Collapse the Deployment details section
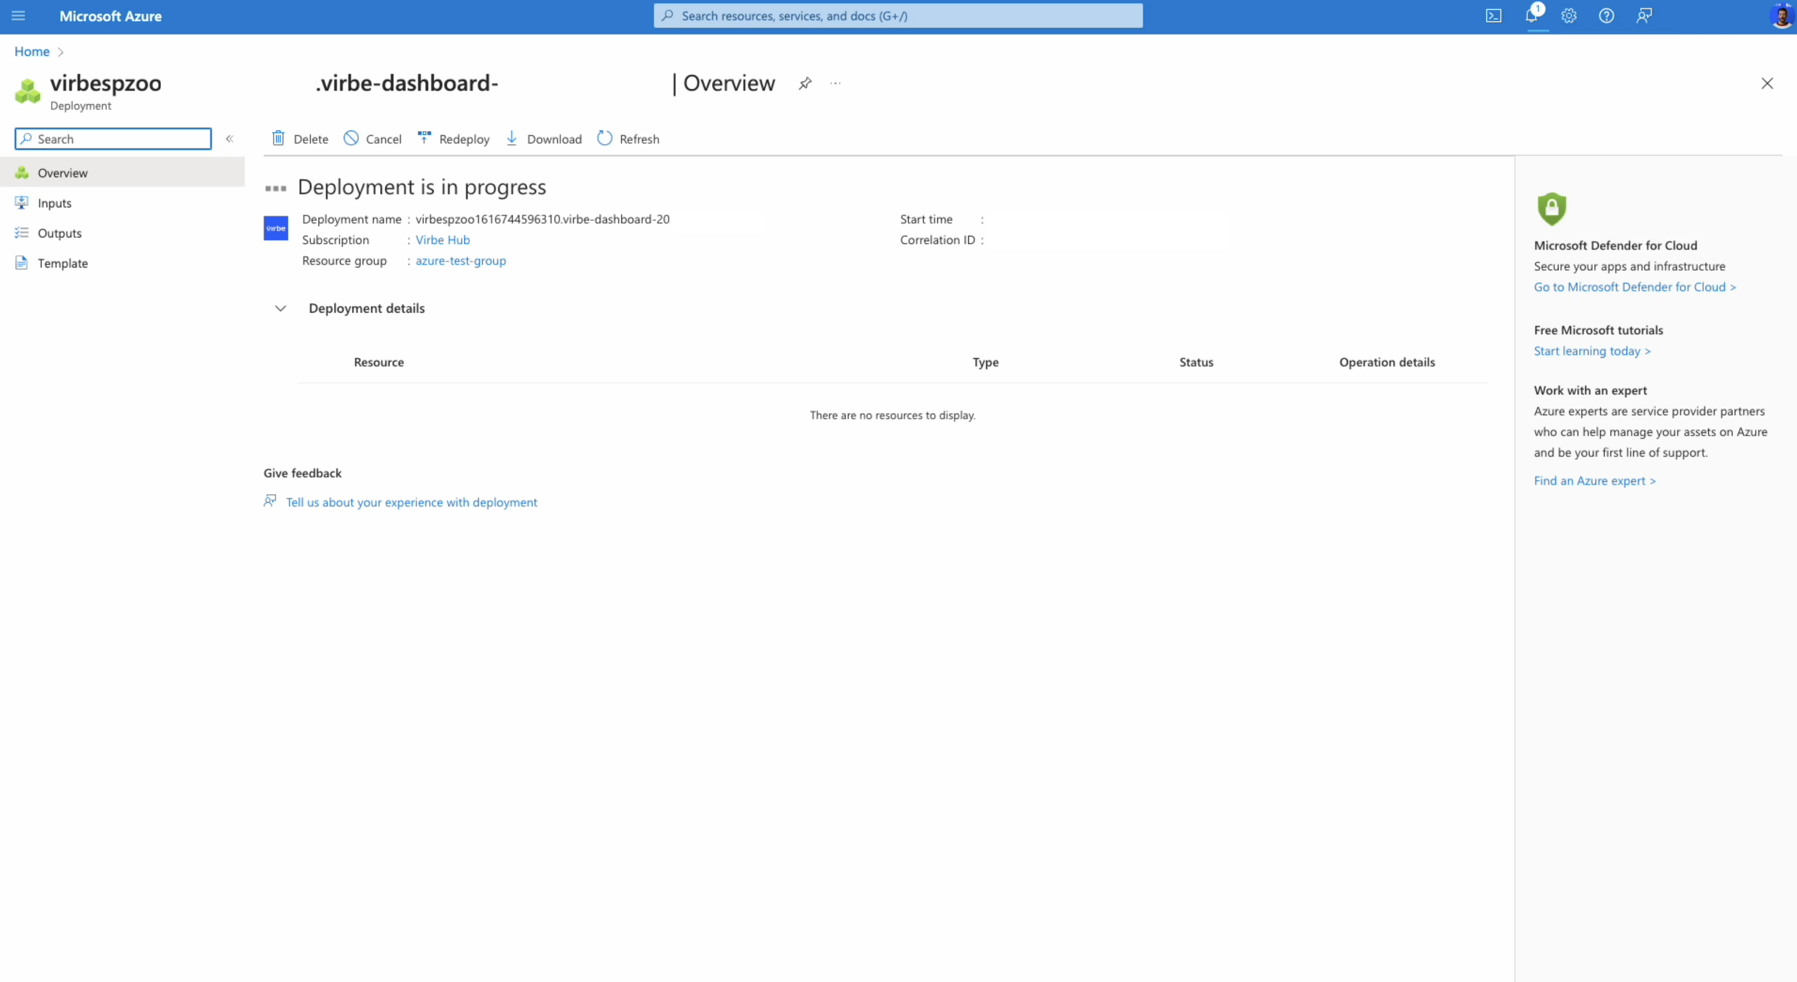The image size is (1797, 982). 281,308
